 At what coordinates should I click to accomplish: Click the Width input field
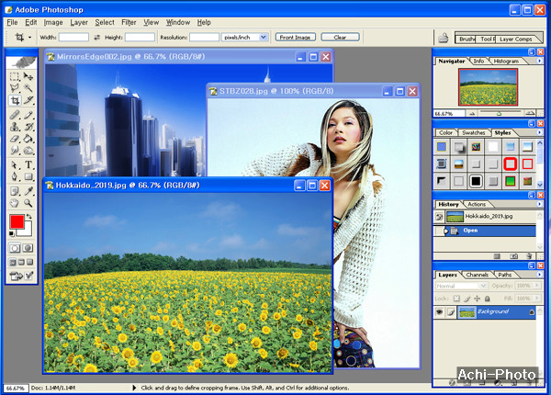73,37
